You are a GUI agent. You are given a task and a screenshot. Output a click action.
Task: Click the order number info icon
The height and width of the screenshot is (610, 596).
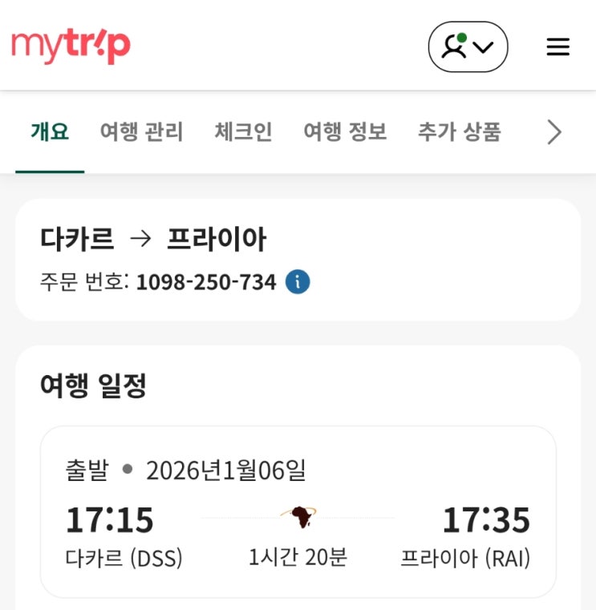point(298,282)
